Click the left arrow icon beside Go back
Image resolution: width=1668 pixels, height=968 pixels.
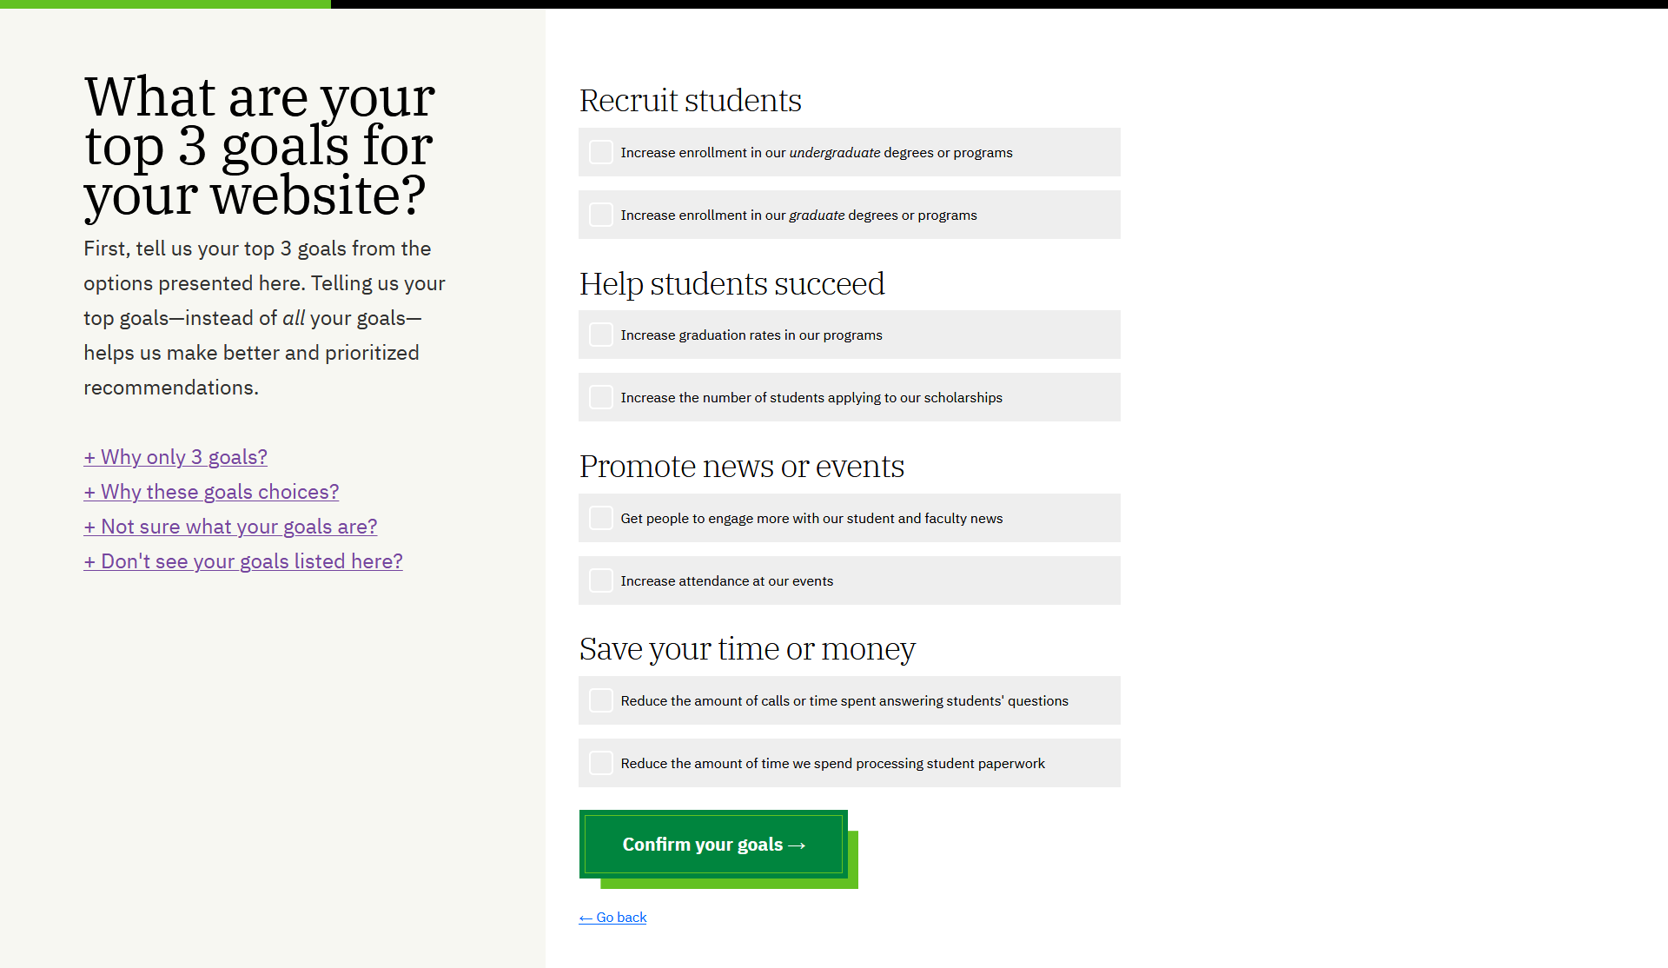tap(586, 918)
